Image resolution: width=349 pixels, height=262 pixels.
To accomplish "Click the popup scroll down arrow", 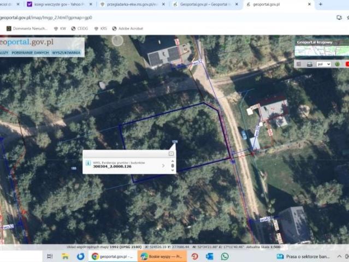I will (173, 170).
